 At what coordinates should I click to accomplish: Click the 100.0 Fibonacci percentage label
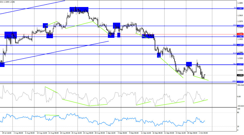pos(234,81)
